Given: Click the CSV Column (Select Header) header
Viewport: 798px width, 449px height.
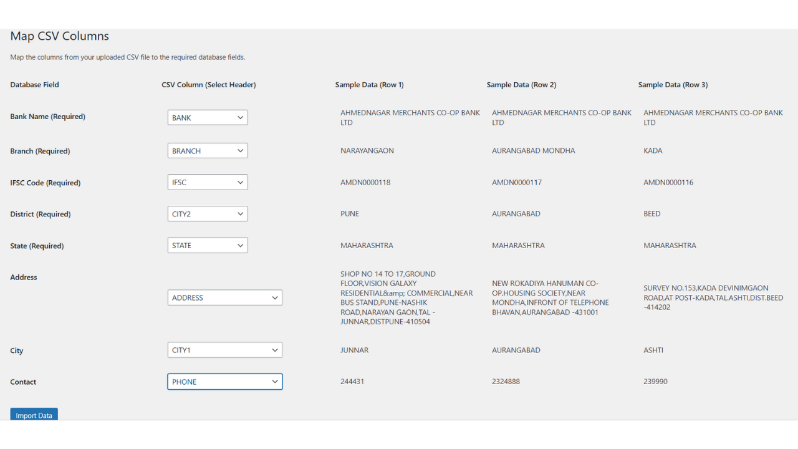Looking at the screenshot, I should (x=209, y=85).
